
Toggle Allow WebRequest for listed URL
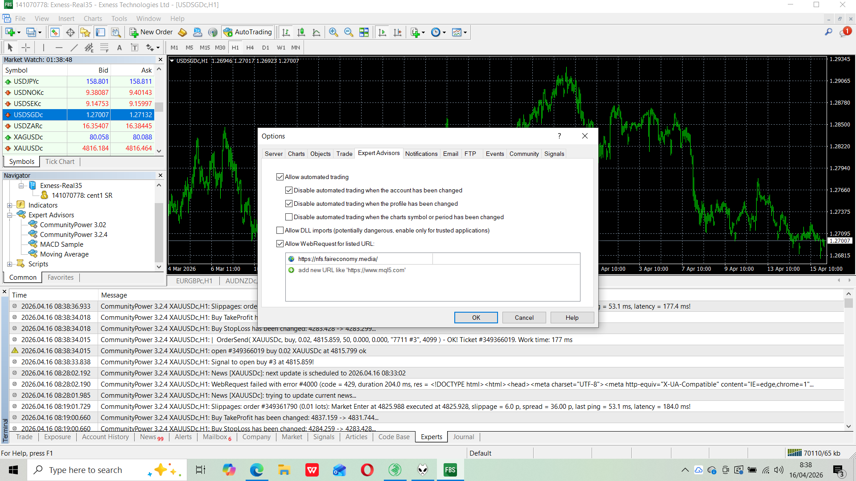(280, 244)
